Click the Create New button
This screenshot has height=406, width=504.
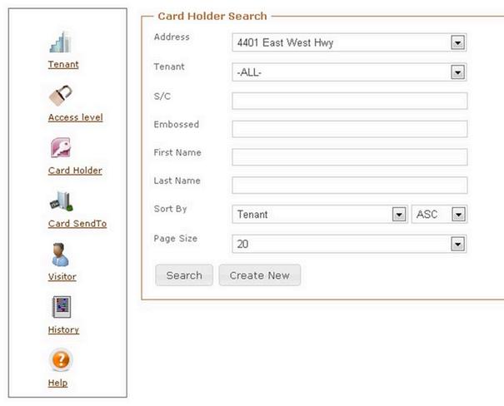259,275
